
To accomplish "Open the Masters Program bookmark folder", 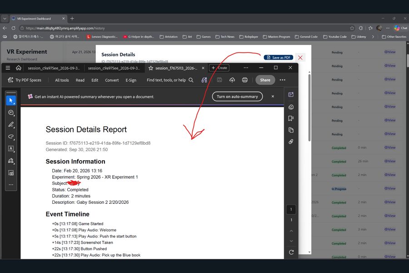I will pyautogui.click(x=276, y=36).
